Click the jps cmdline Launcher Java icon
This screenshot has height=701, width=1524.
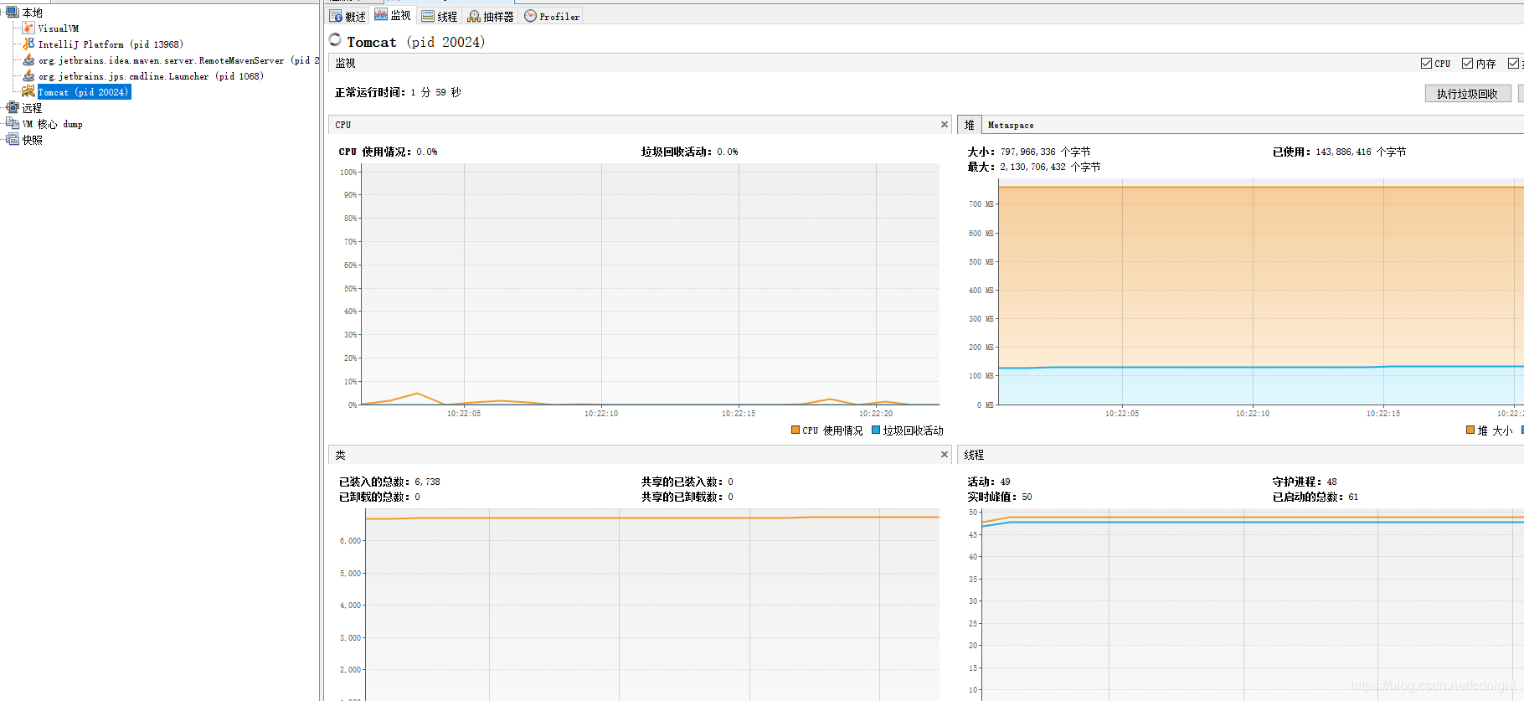tap(28, 75)
